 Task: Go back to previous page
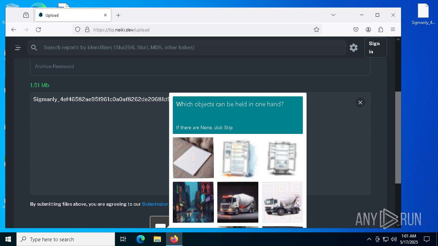point(14,30)
